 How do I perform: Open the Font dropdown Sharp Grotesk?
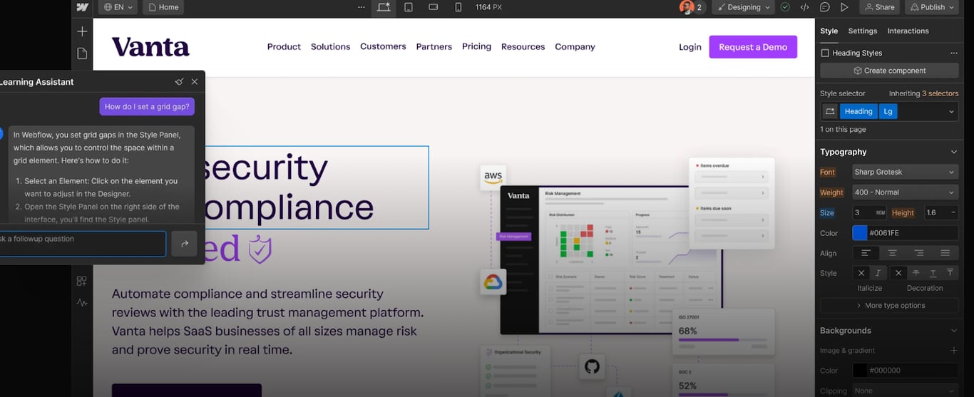click(x=906, y=172)
